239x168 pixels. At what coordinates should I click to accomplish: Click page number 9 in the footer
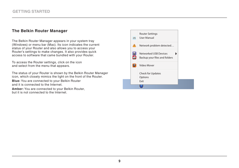tap(119, 161)
